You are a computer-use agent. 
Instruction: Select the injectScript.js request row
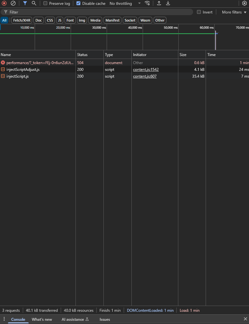[x=125, y=76]
